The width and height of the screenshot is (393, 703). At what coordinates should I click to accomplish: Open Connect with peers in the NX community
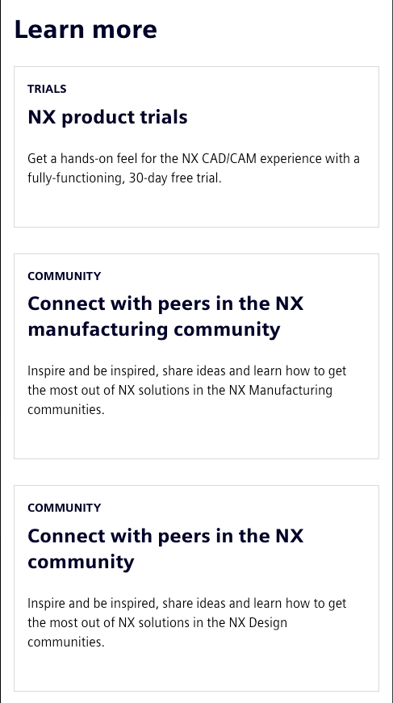(165, 548)
